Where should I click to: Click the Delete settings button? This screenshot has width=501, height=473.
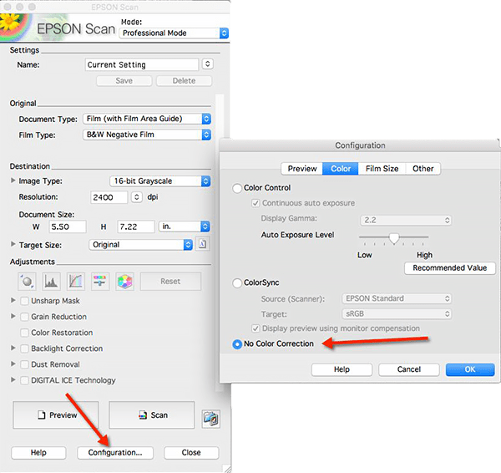pyautogui.click(x=184, y=80)
